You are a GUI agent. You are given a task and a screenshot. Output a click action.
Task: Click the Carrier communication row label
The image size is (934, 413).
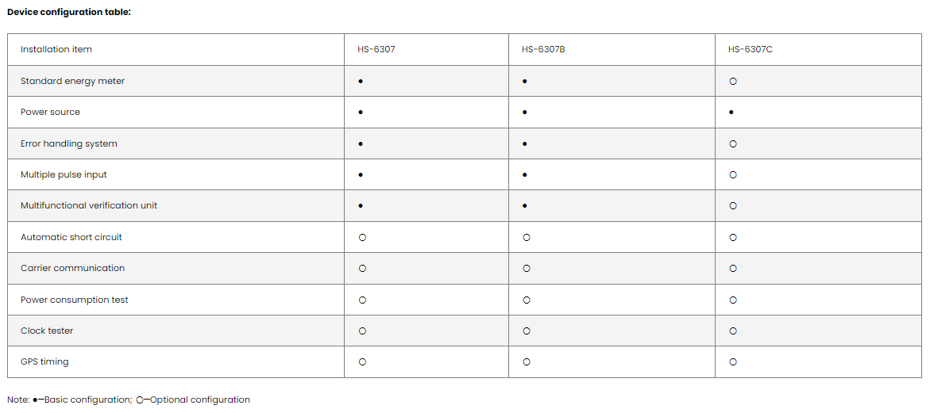(x=72, y=269)
